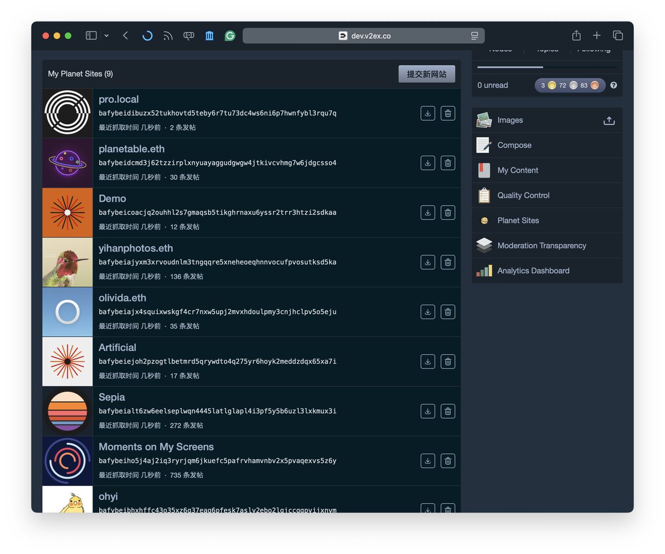Expand the sidebar dropdown chevron
665x554 pixels.
106,35
